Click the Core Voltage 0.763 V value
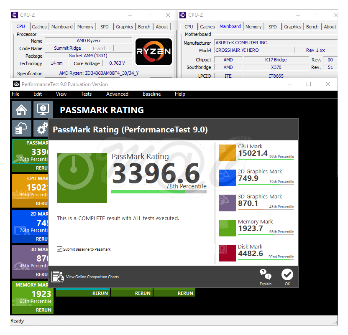 [x=117, y=63]
